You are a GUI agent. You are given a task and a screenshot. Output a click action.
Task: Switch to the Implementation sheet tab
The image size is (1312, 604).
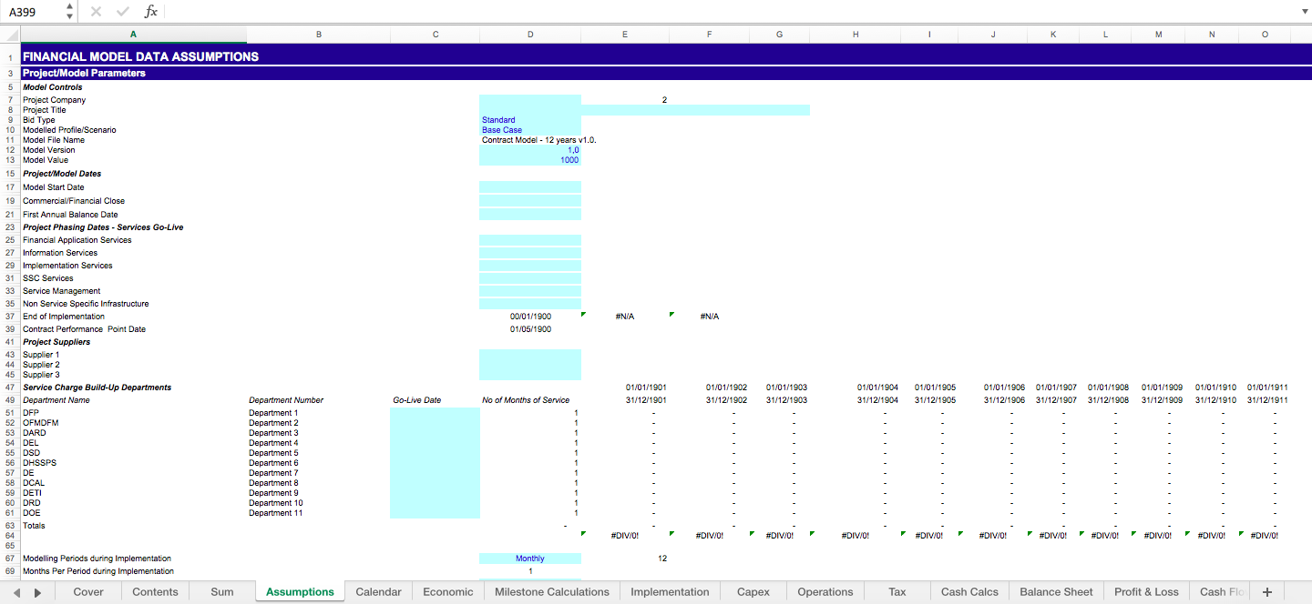pyautogui.click(x=670, y=592)
